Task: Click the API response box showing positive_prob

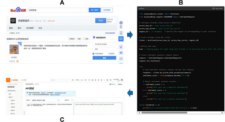Action: coord(98,109)
